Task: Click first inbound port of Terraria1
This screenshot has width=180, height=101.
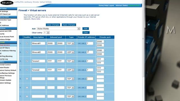Action: (51, 61)
